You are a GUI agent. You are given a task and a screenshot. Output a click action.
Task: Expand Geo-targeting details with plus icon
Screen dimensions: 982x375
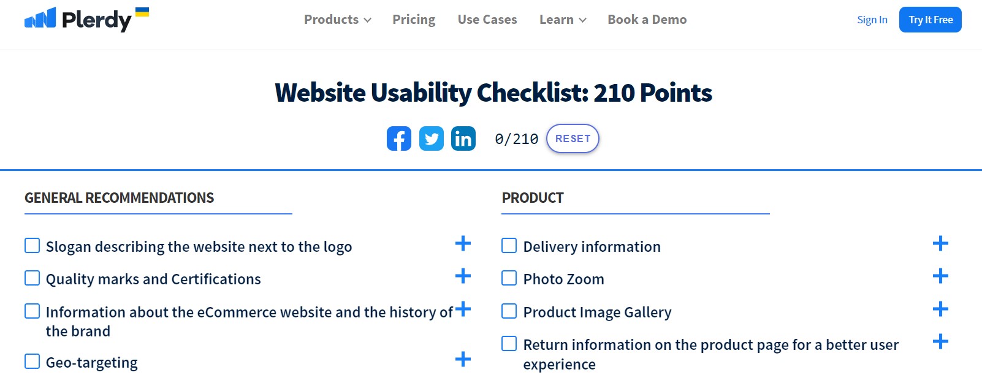(x=463, y=359)
